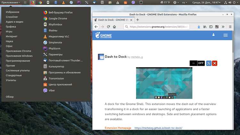The height and width of the screenshot is (135, 240).
Task: Select the Интернет category in applications menu
Action: (12, 36)
